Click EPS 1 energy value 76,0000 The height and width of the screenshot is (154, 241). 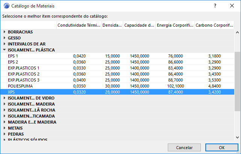[x=176, y=56]
